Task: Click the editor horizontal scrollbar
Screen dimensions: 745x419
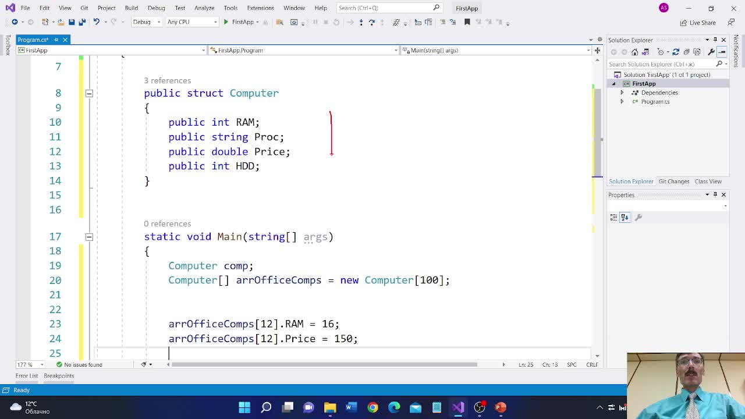Action: coord(324,364)
